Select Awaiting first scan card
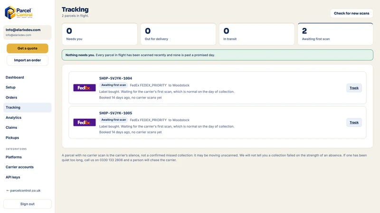The width and height of the screenshot is (380, 213). point(335,34)
